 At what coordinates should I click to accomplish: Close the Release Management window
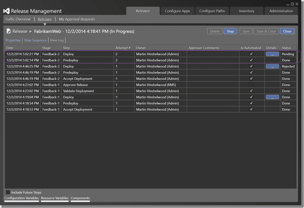point(297,4)
